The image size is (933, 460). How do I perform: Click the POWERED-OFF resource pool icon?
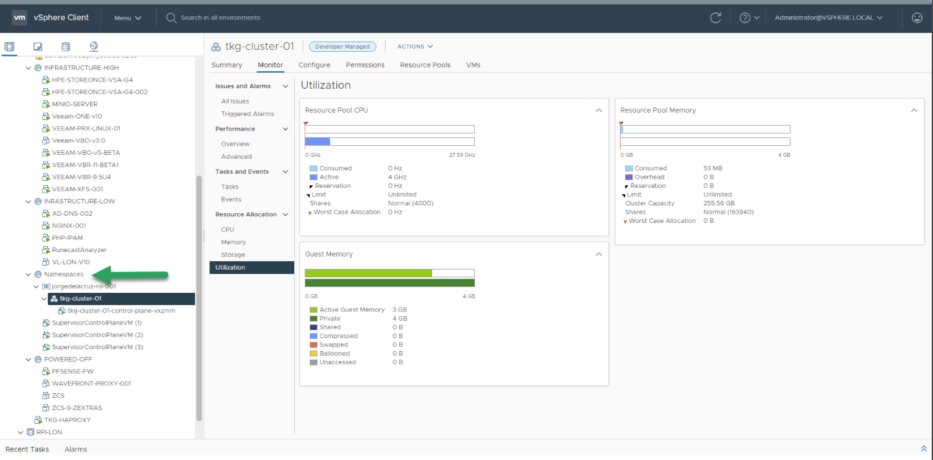(38, 359)
